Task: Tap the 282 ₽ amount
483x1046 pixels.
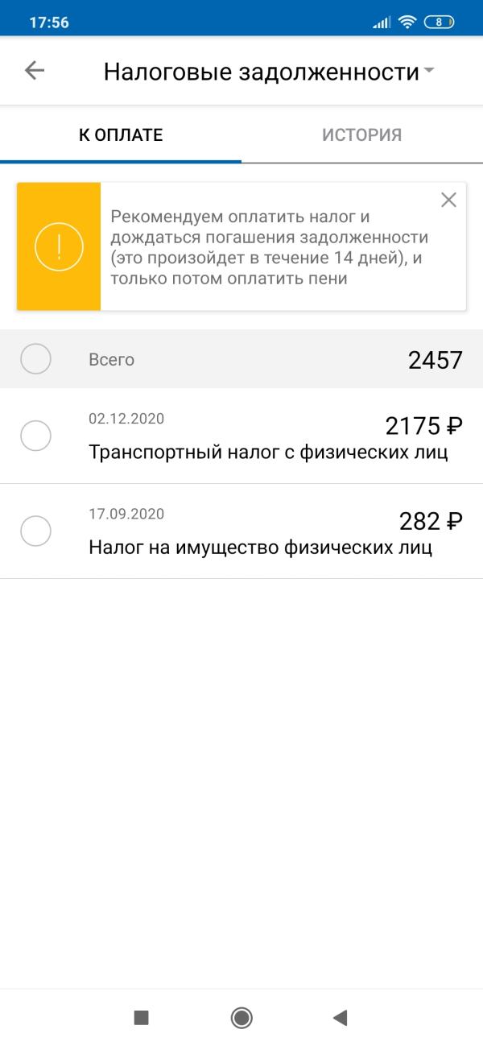Action: tap(431, 522)
